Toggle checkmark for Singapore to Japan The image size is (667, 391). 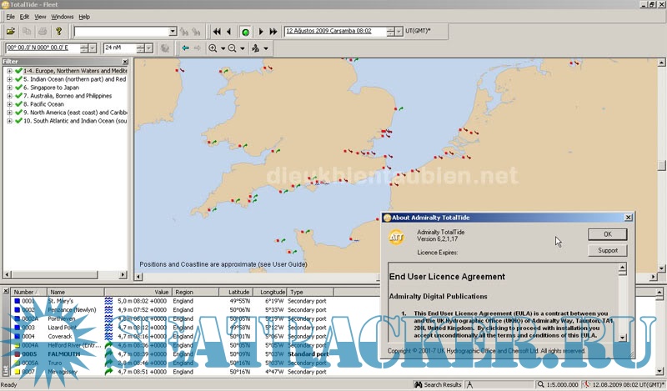click(x=18, y=88)
